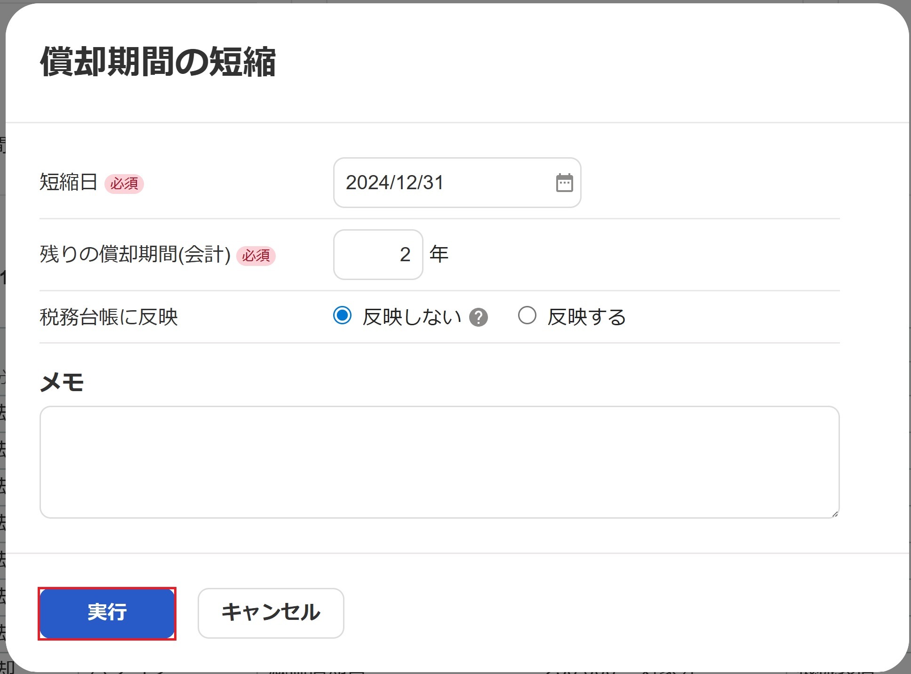Screen dimensions: 911x674
Task: Click the help icon beside 反映しない
Action: click(478, 317)
